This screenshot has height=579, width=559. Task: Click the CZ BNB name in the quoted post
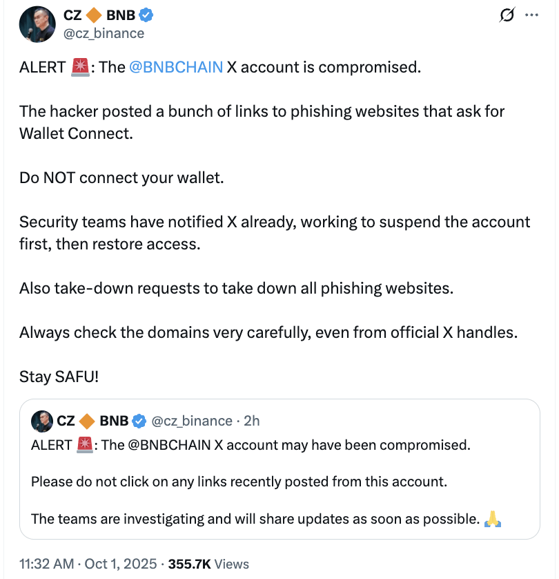pos(92,421)
